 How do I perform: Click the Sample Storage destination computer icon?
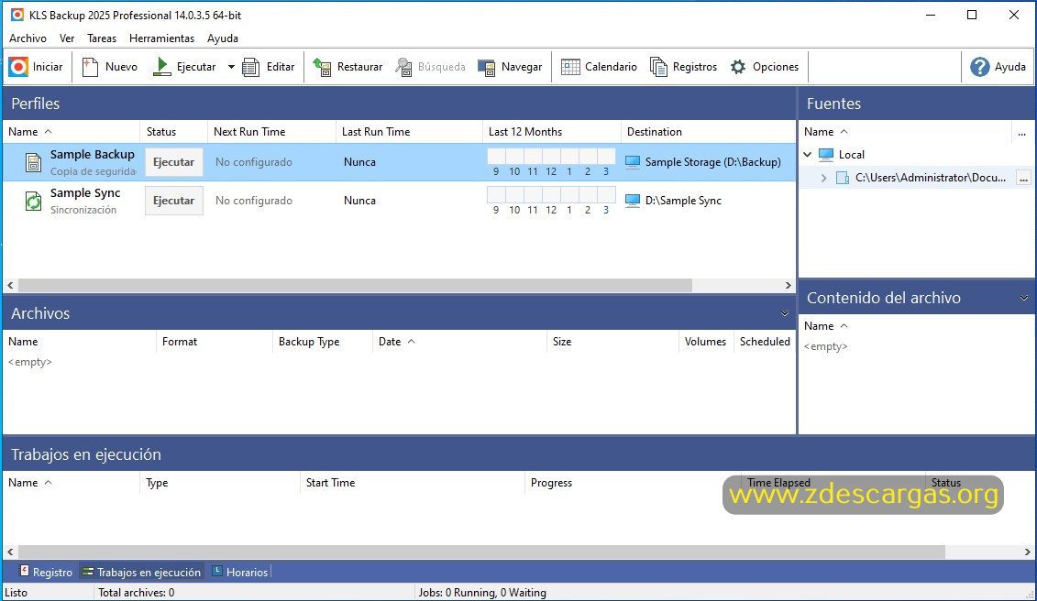point(633,162)
